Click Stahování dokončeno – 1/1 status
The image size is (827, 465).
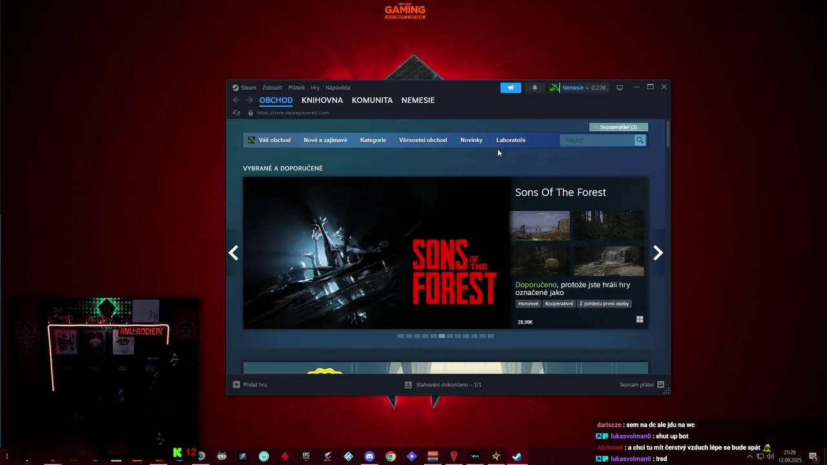[448, 385]
